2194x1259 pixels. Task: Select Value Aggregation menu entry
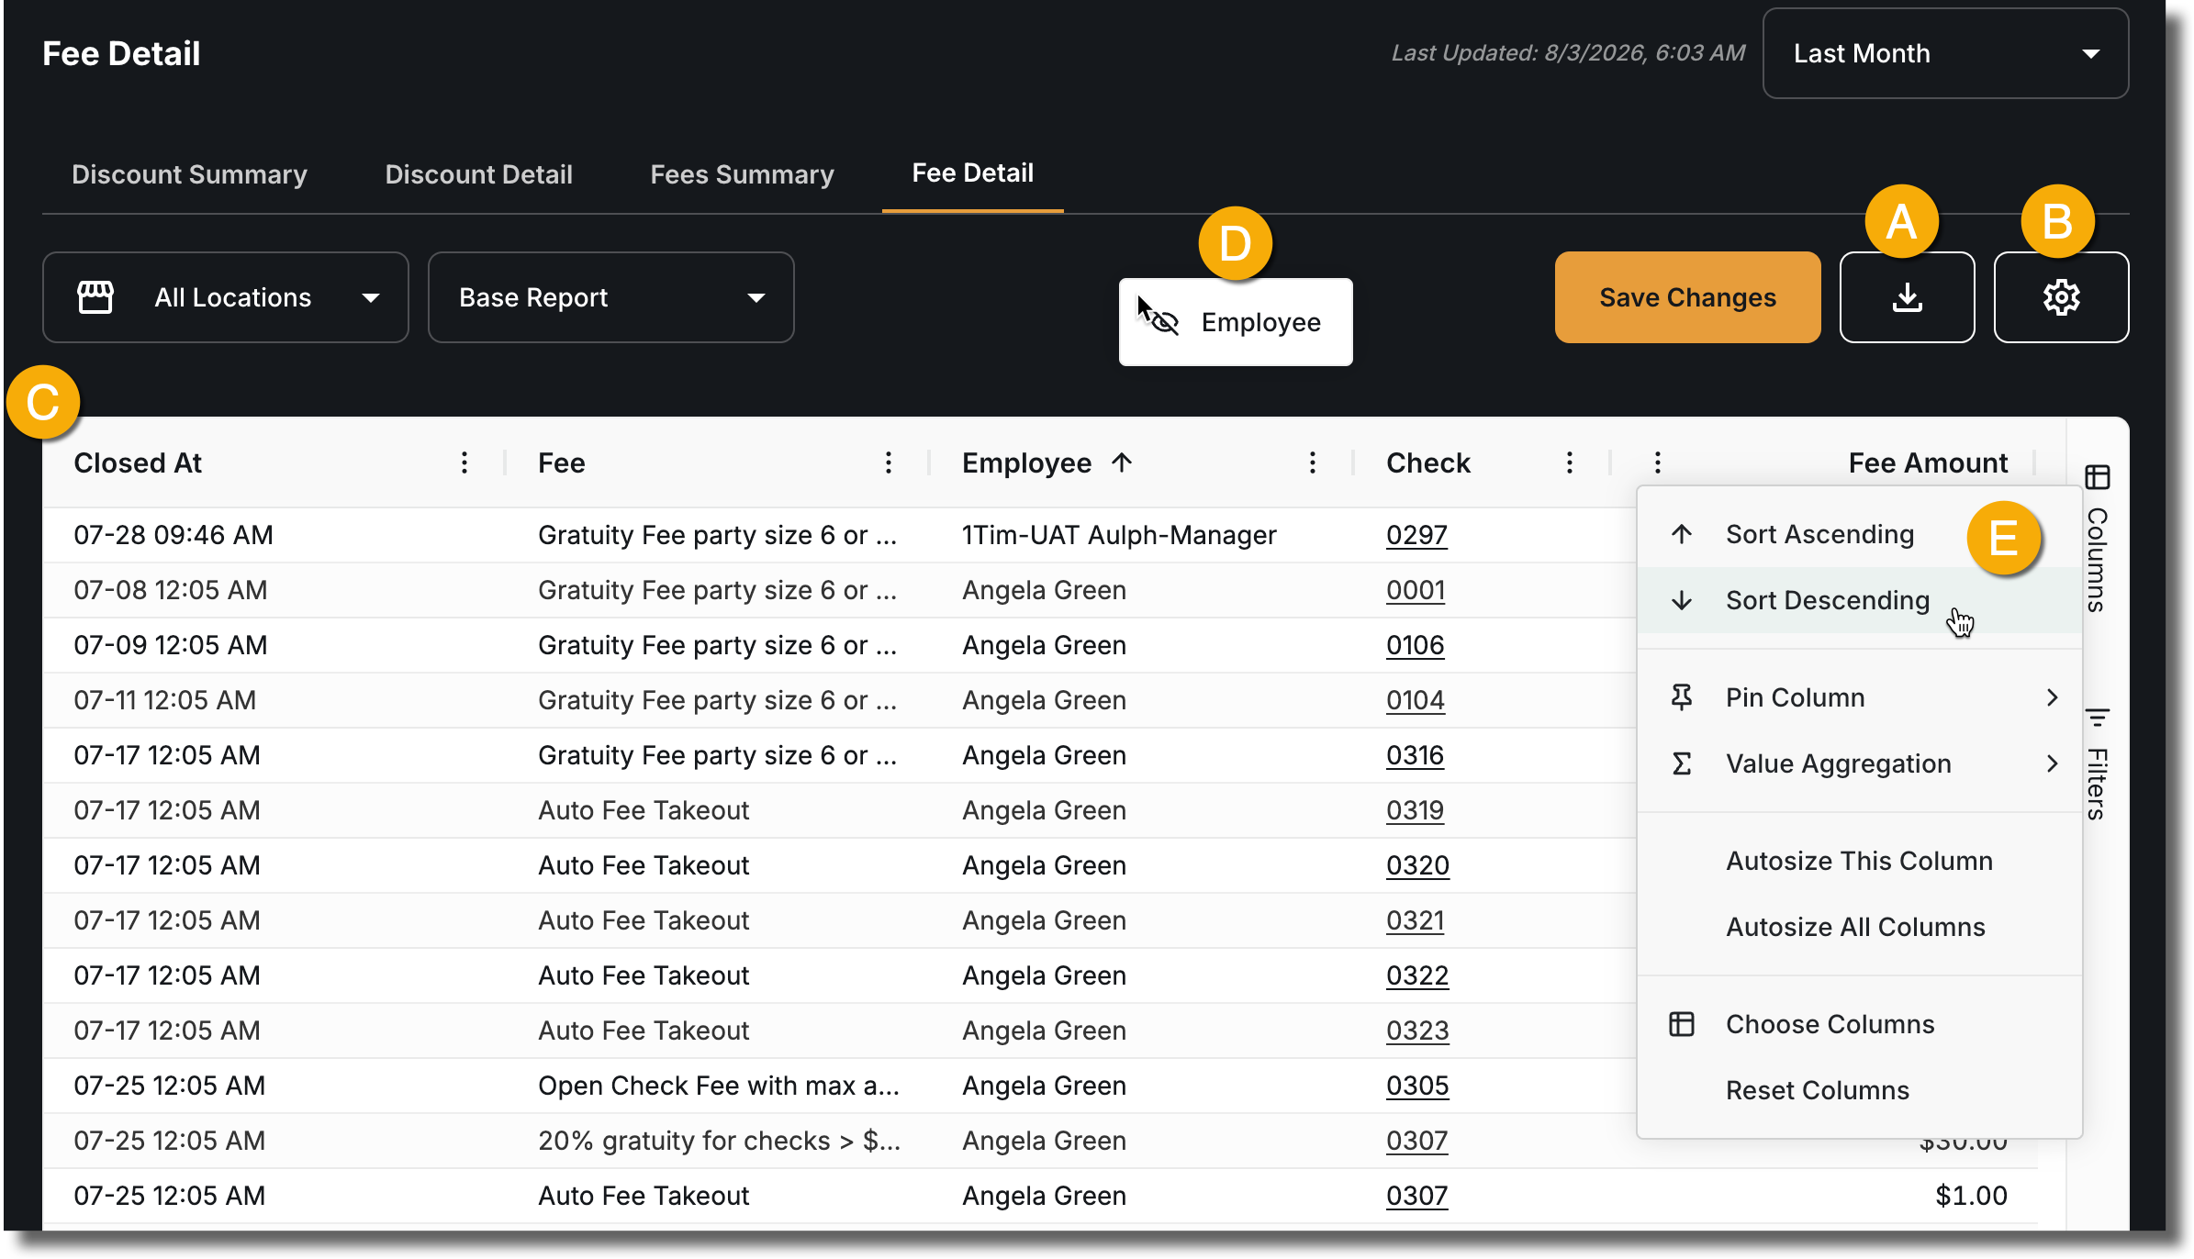pos(1860,763)
